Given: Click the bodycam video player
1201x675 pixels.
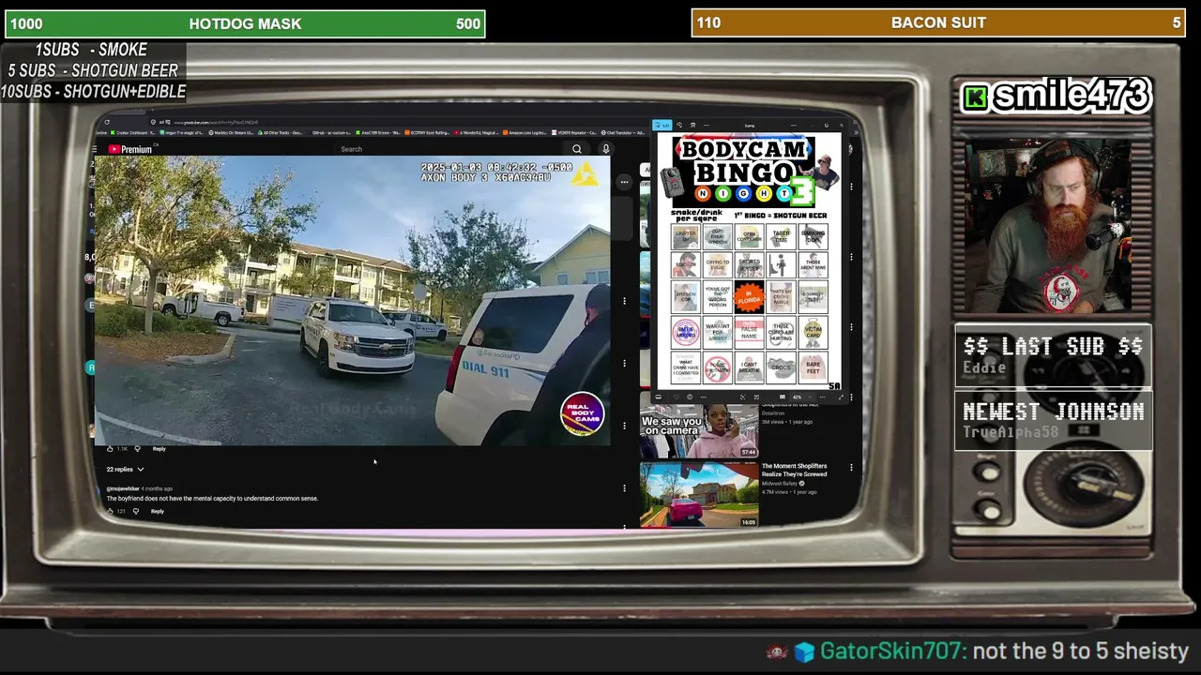Looking at the screenshot, I should (352, 300).
